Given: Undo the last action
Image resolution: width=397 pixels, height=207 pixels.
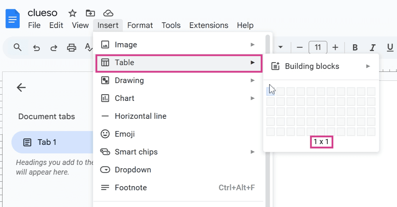Looking at the screenshot, I should [36, 48].
